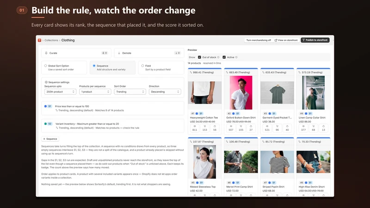Open Garment-Dyed Pocket Tee product image
Image resolution: width=370 pixels, height=208 pixels.
[277, 93]
